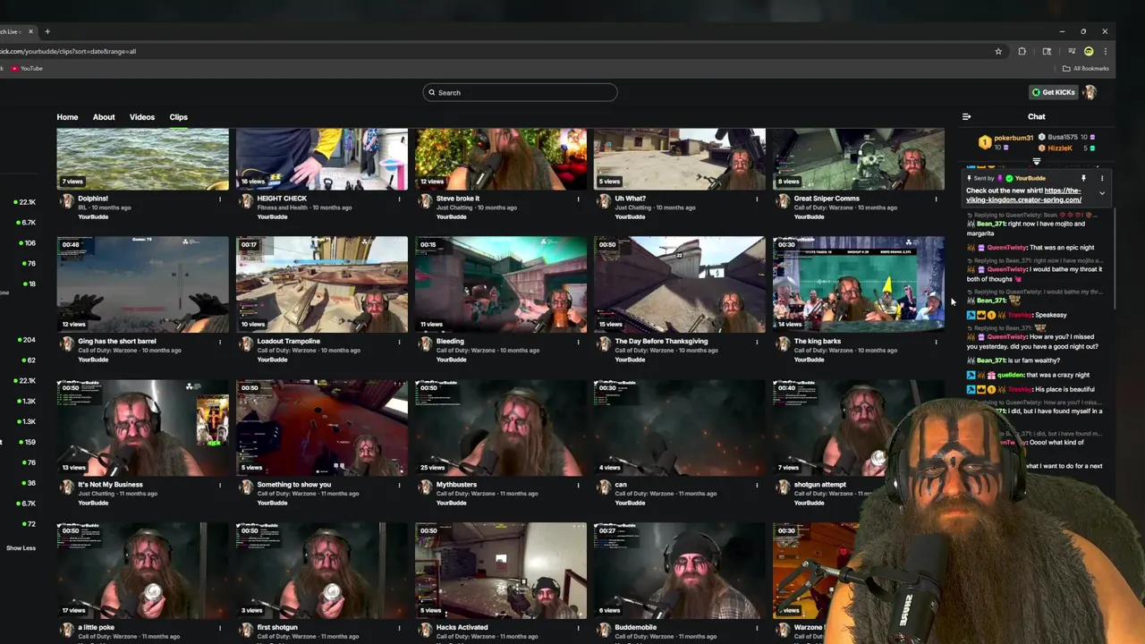Screen dimensions: 1145x644
Task: Expand the pinned message chevron
Action: point(1102,193)
